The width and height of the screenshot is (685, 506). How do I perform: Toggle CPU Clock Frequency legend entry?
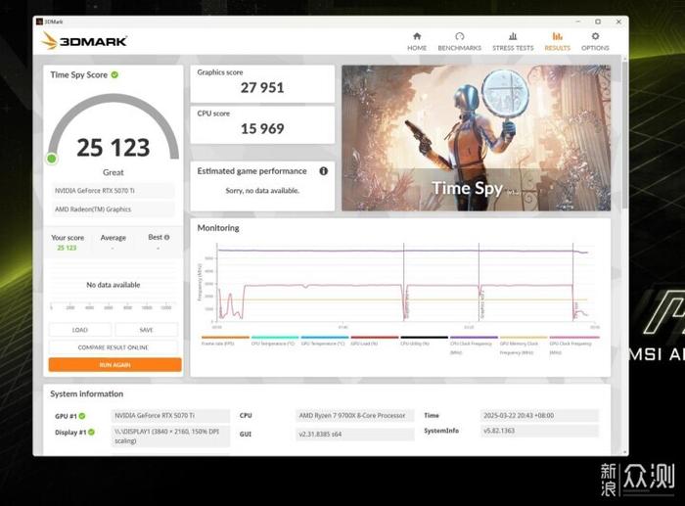click(x=474, y=345)
